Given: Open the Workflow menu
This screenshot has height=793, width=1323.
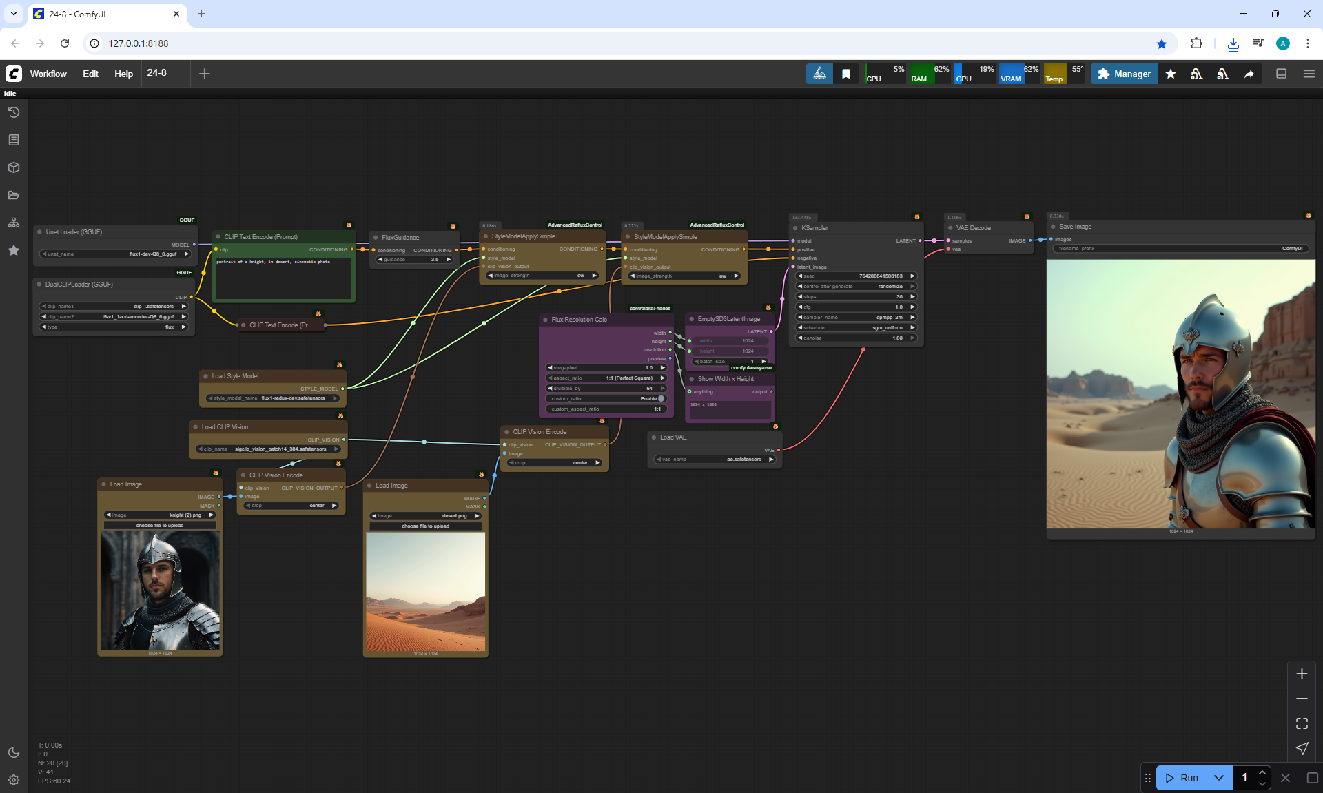Looking at the screenshot, I should [x=48, y=74].
